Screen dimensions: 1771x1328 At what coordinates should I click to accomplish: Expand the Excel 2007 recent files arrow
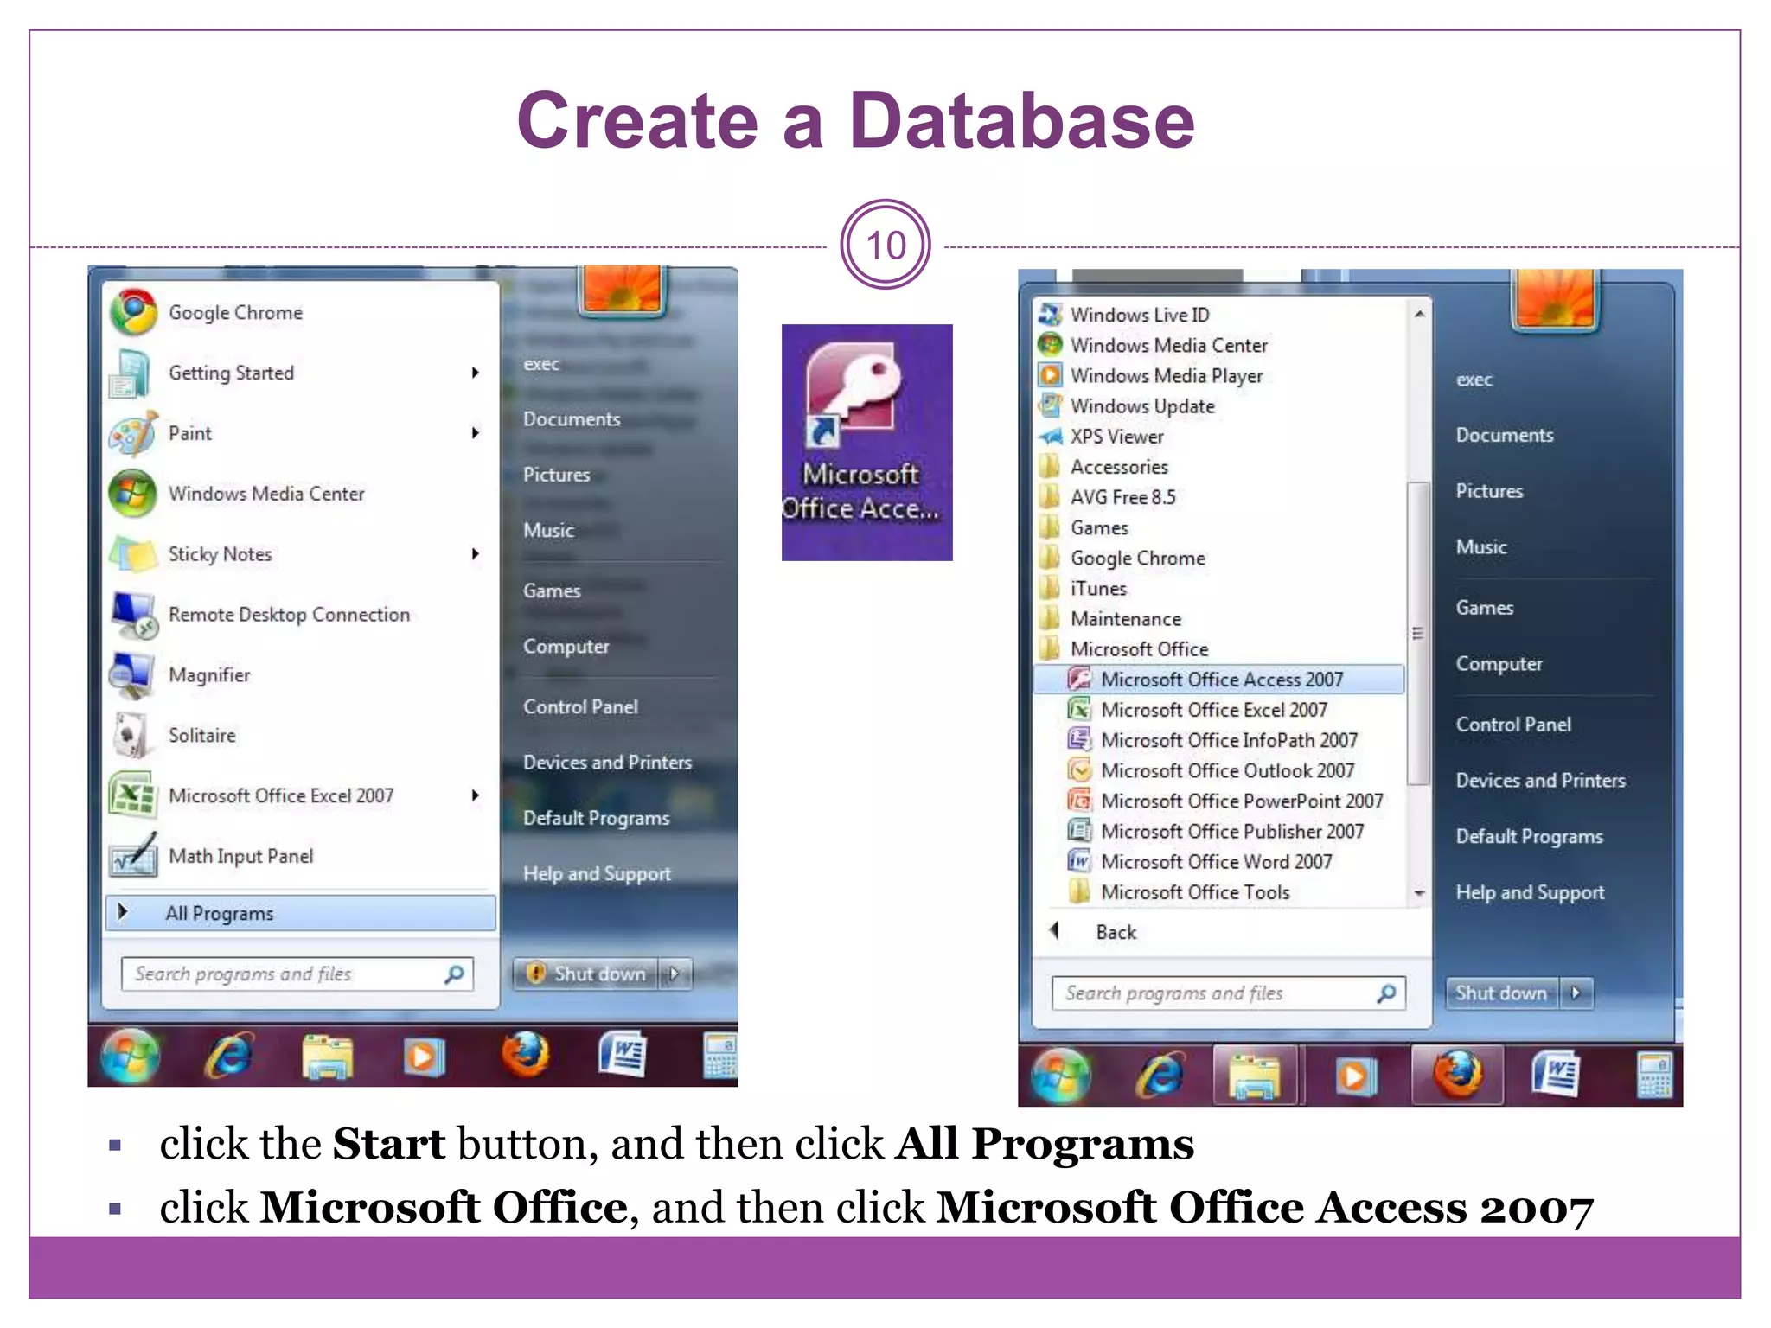[x=476, y=795]
